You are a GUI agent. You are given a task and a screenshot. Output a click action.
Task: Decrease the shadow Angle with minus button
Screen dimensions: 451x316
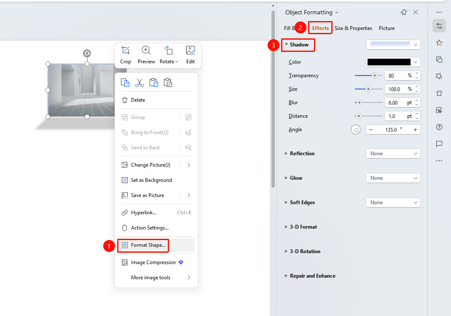pos(371,130)
